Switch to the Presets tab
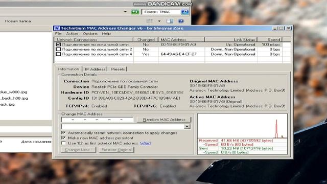Image resolution: width=327 pixels, height=184 pixels. [x=118, y=69]
